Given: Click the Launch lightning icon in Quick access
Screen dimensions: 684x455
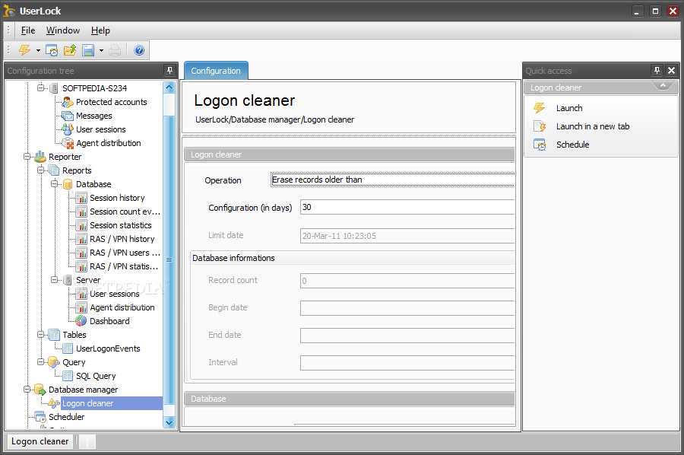Looking at the screenshot, I should [540, 108].
